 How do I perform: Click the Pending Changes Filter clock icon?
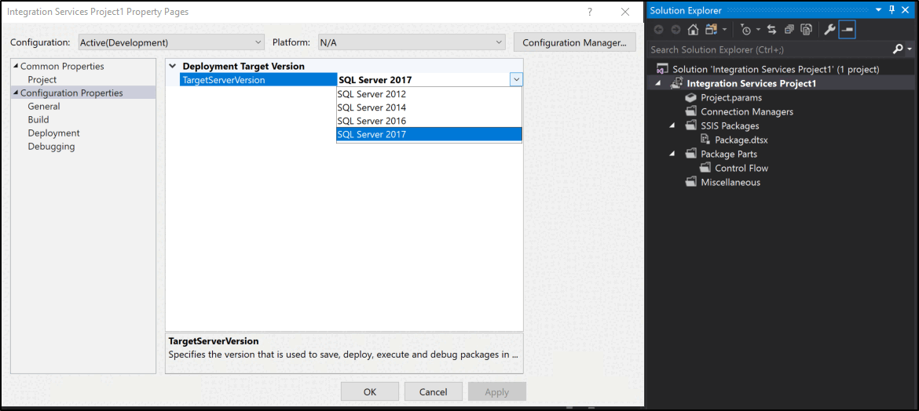[745, 29]
